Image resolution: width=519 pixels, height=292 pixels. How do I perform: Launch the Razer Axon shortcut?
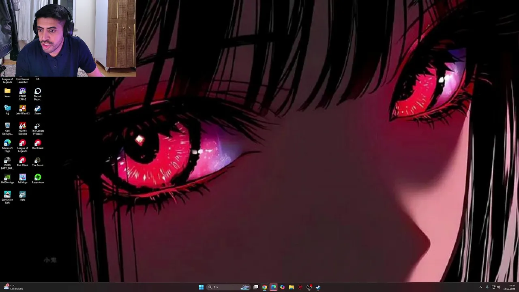(38, 179)
